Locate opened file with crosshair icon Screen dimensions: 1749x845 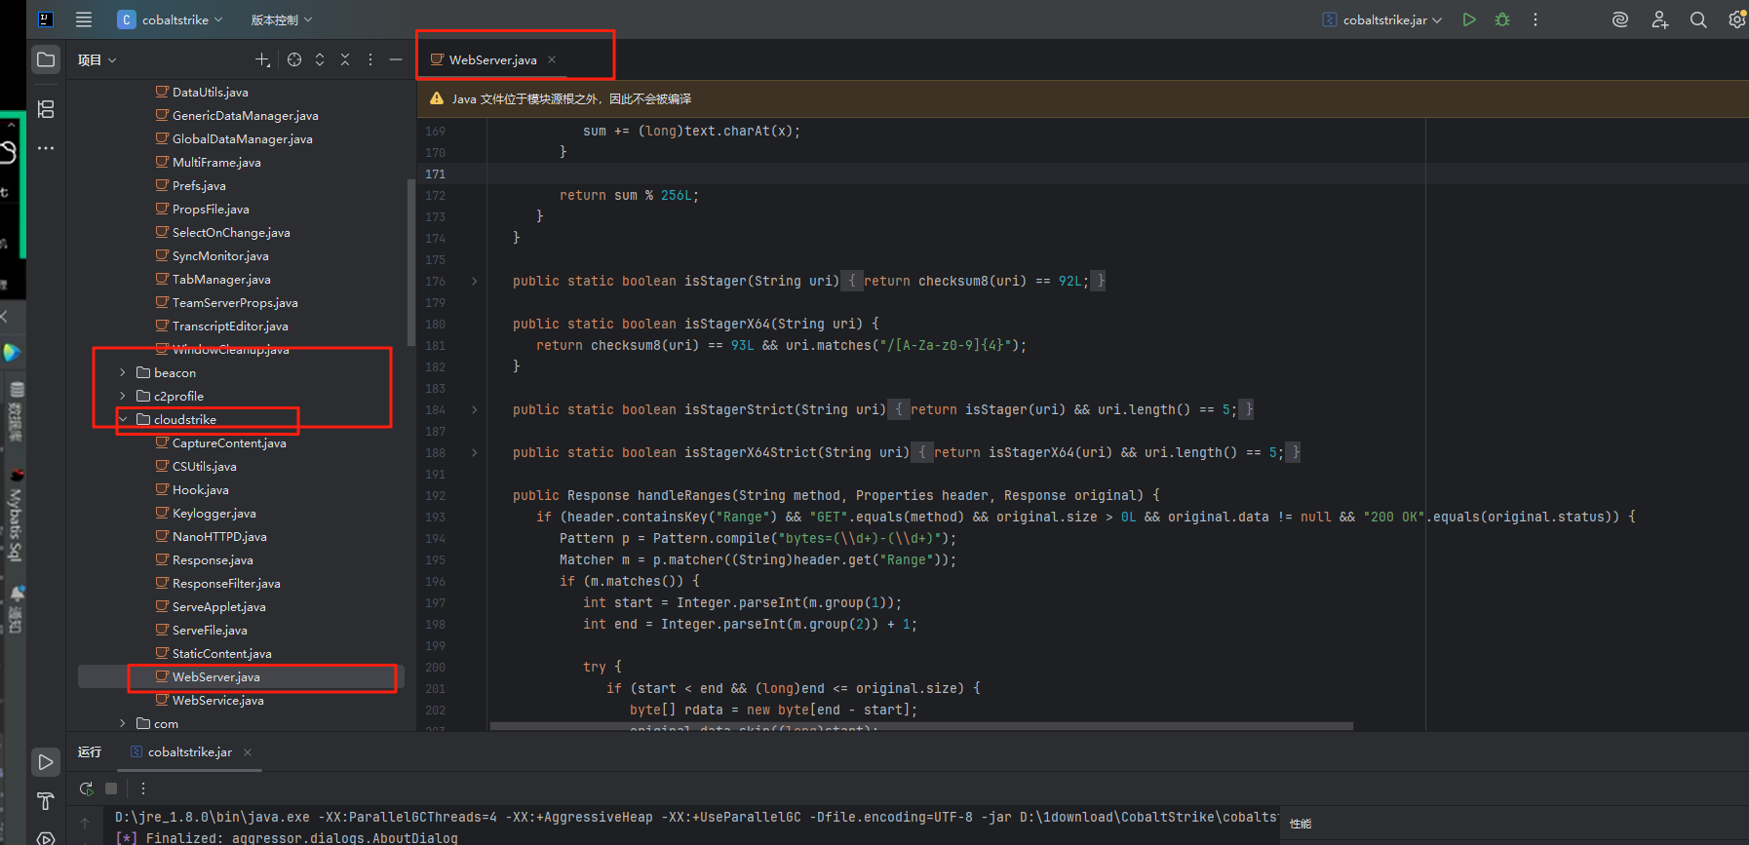[x=294, y=59]
